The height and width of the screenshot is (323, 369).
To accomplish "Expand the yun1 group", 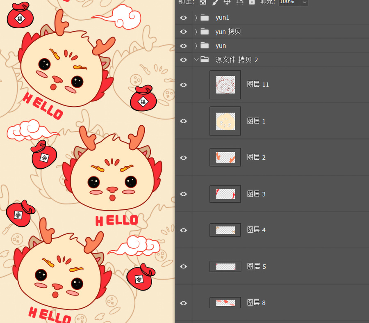I will click(196, 18).
